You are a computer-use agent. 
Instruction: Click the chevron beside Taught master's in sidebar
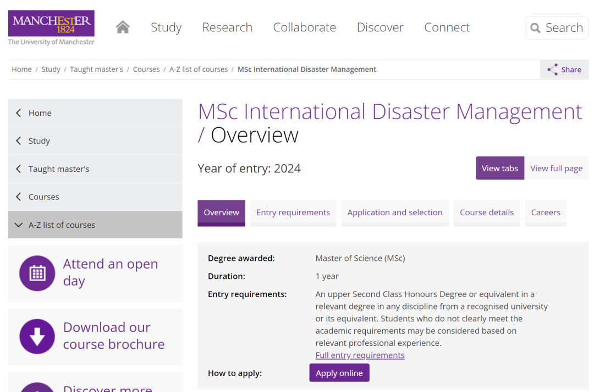coord(18,169)
